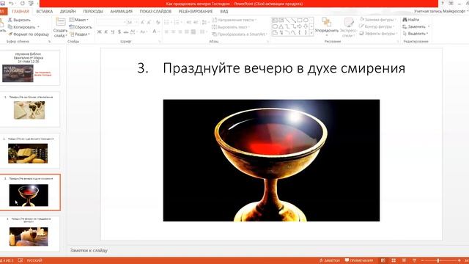Open the АНИМАЦИЯ ribbon tab
Screen dimensions: 469x264
[x=121, y=12]
